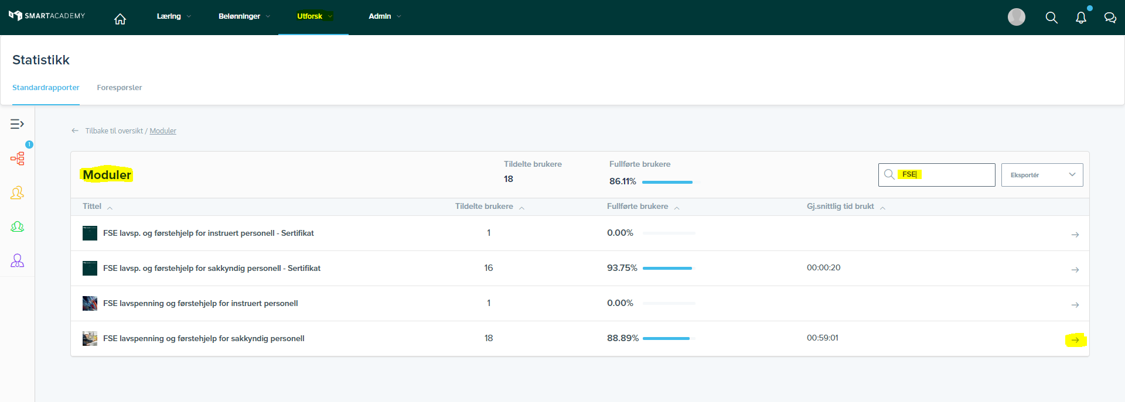The height and width of the screenshot is (402, 1125).
Task: Click the Moduler breadcrumb link
Action: [x=163, y=130]
